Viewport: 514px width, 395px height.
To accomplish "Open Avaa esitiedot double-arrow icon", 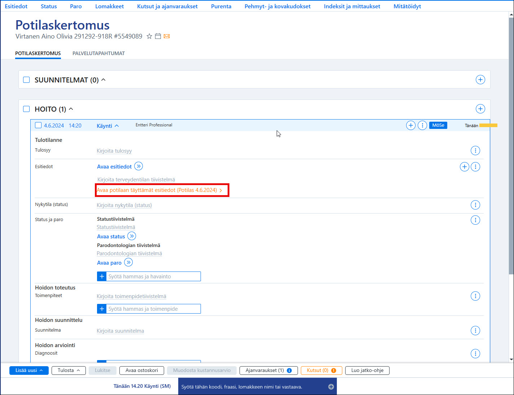I will [139, 166].
